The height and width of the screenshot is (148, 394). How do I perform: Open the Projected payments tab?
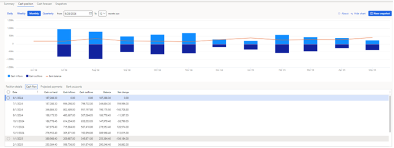[x=52, y=86]
